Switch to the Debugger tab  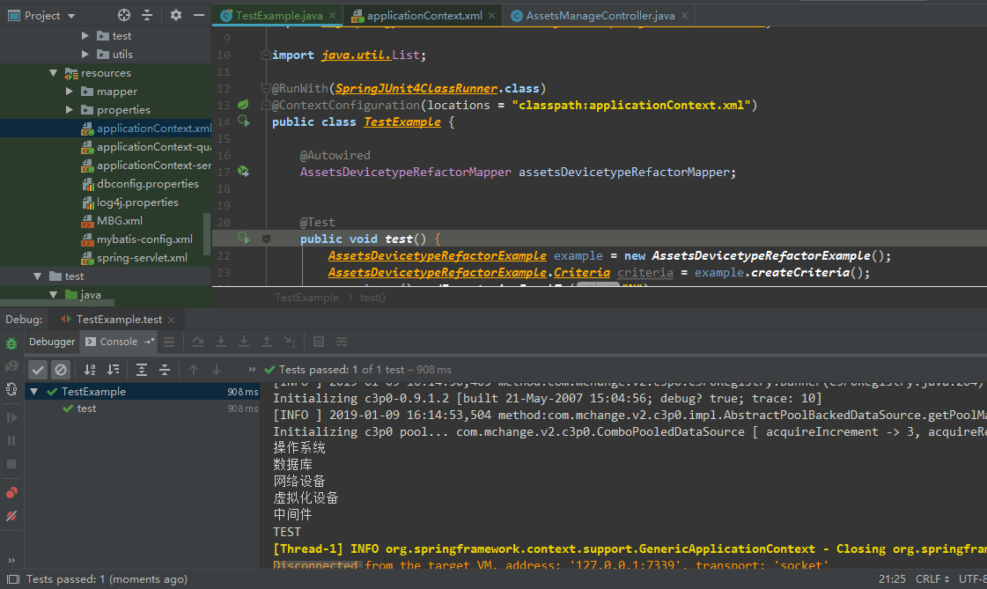(x=52, y=342)
